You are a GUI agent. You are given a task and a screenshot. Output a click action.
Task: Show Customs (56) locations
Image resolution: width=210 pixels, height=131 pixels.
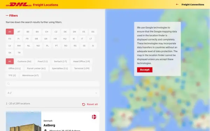pyautogui.click(x=24, y=61)
